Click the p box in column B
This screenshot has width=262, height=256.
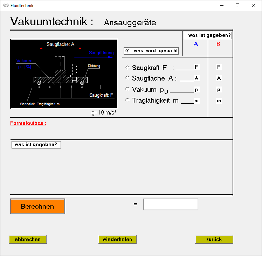(x=219, y=90)
